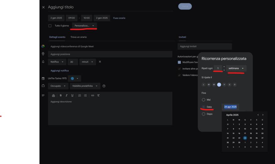
Task: Switch to the 'Trova un orario' tab
Action: (x=79, y=37)
